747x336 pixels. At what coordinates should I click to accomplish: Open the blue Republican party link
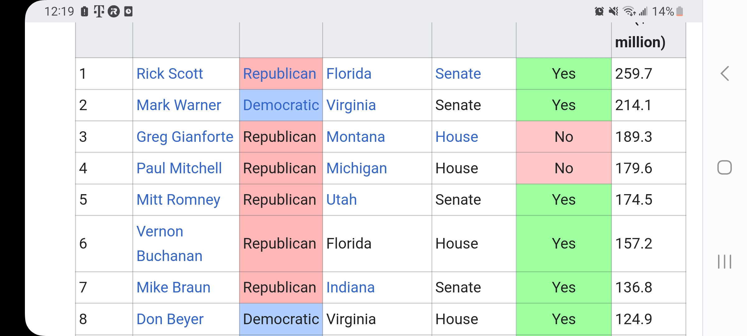click(x=280, y=74)
